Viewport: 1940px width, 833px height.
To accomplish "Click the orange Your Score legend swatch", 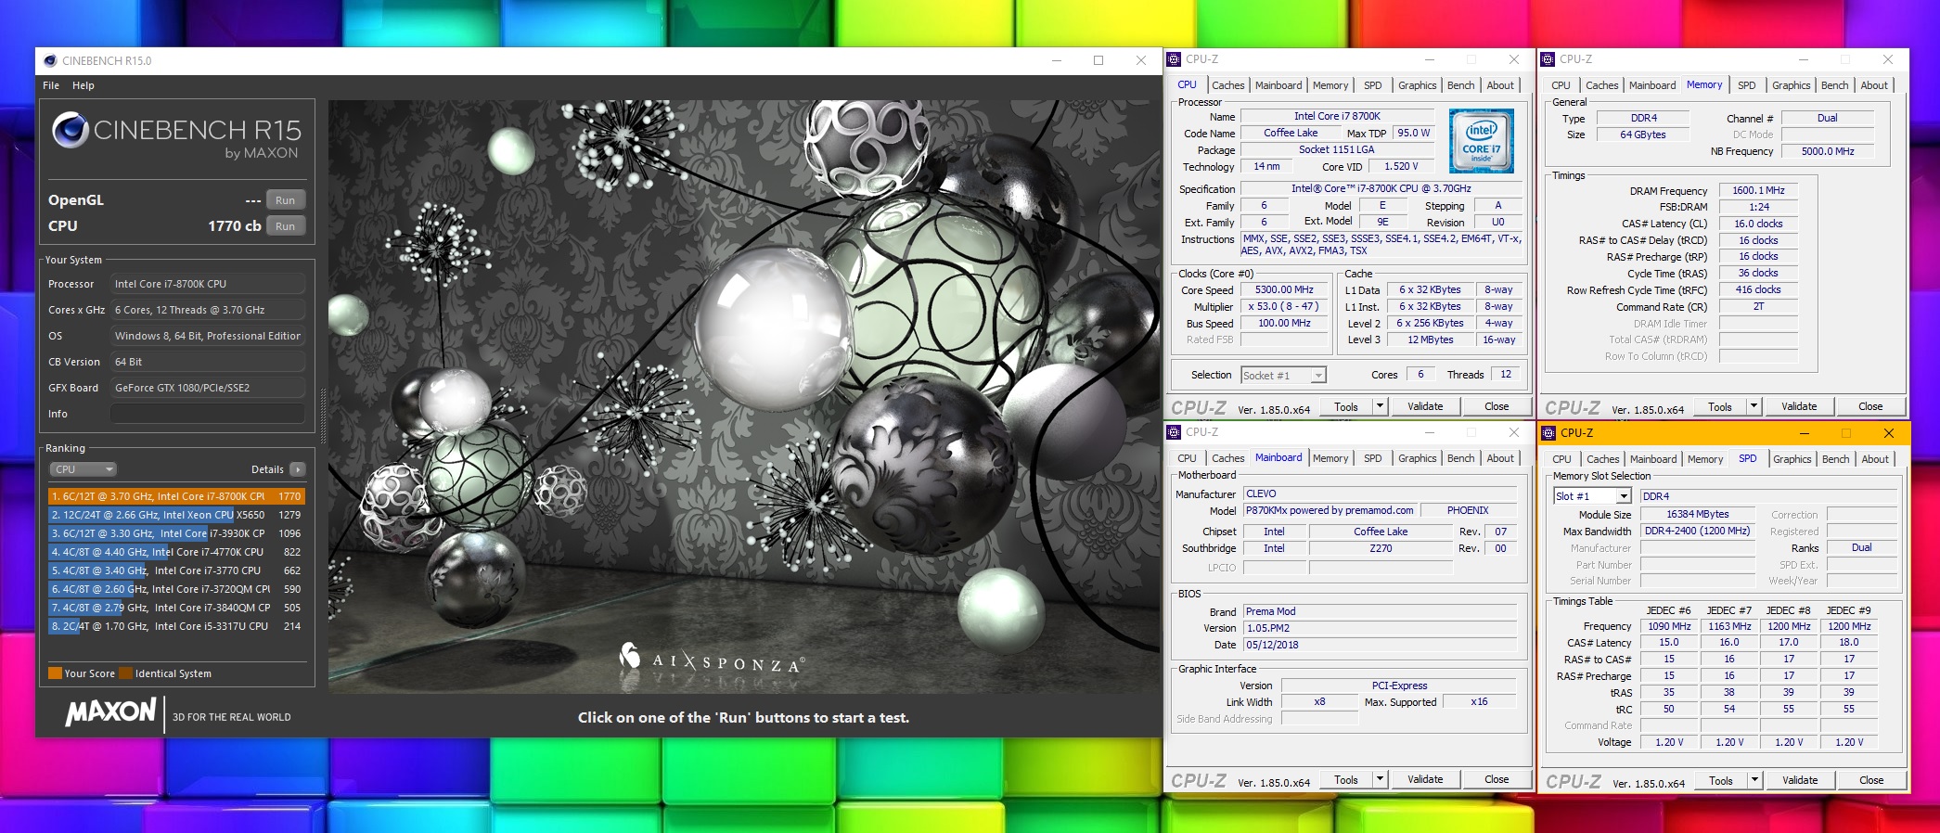I will [55, 673].
